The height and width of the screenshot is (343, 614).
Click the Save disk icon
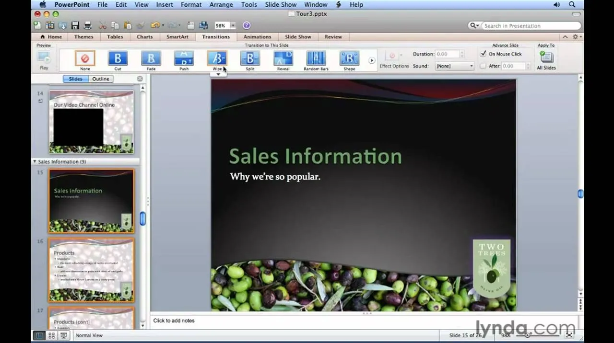[75, 25]
